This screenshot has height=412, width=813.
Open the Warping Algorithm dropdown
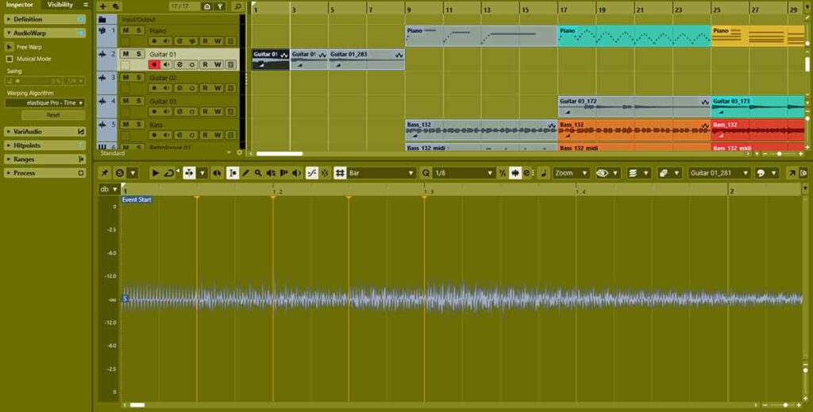pyautogui.click(x=44, y=102)
